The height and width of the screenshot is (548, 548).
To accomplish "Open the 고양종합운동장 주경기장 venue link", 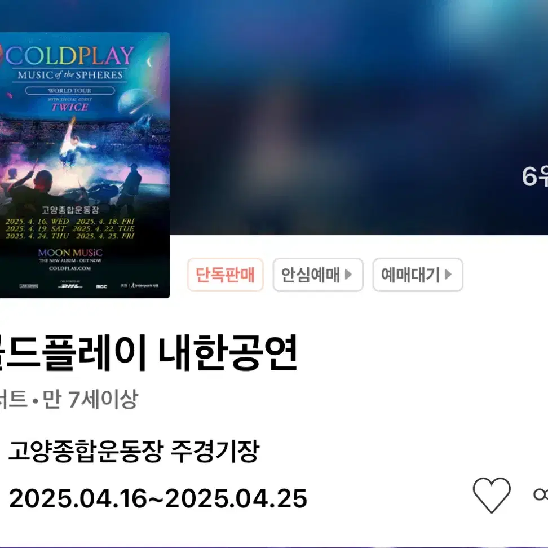I will 134,451.
